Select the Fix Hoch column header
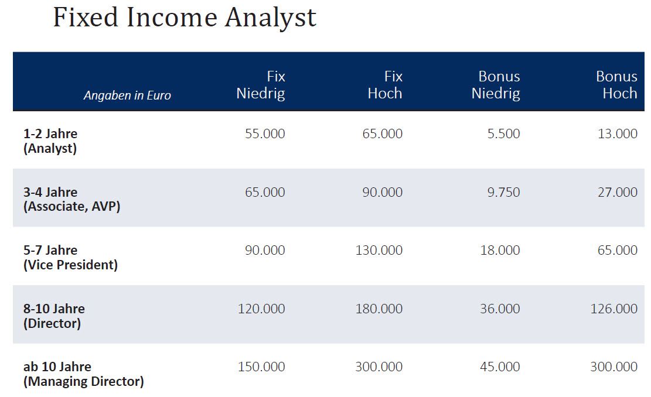The height and width of the screenshot is (397, 651). [385, 85]
